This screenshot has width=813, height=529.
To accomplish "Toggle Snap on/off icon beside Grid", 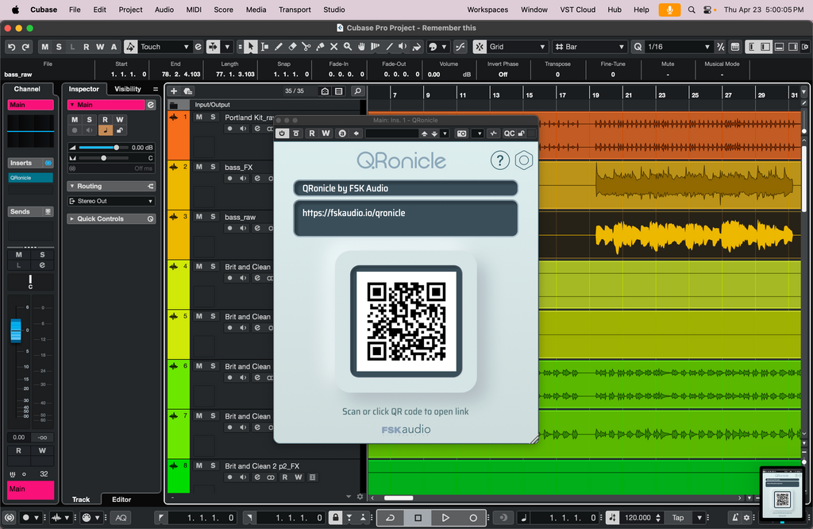I will 480,47.
